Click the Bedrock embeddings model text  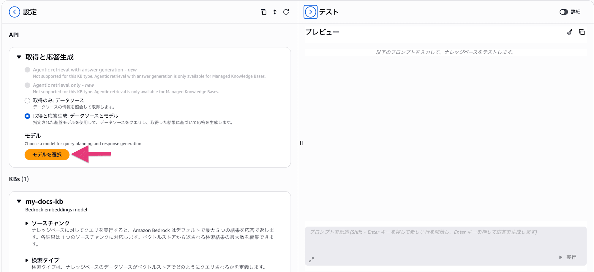coord(56,210)
